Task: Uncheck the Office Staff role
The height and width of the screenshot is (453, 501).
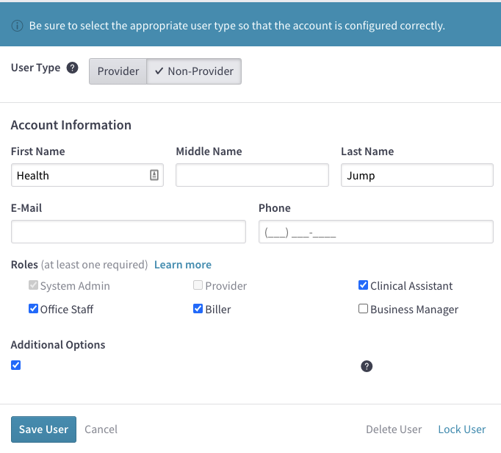Action: pos(33,308)
